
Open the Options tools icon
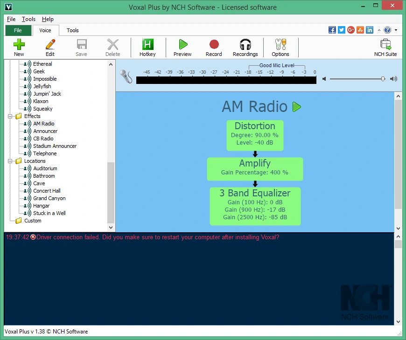pos(280,44)
